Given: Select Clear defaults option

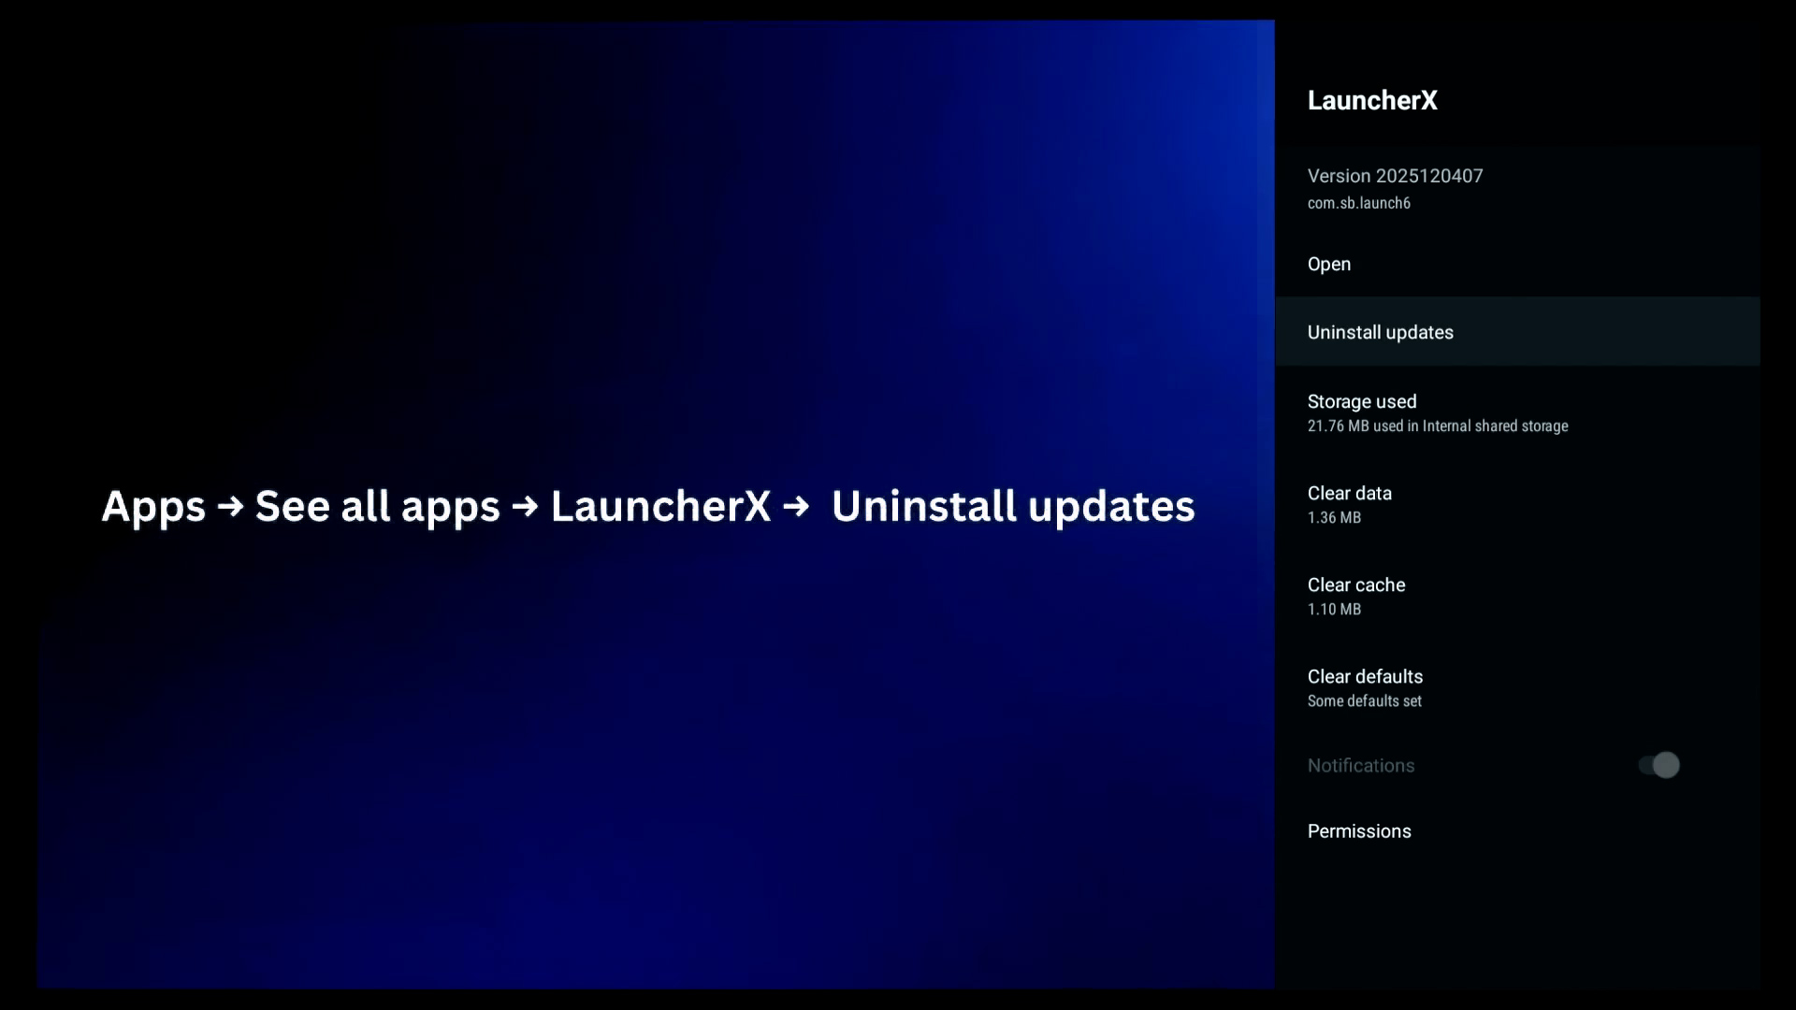Looking at the screenshot, I should coord(1364,686).
